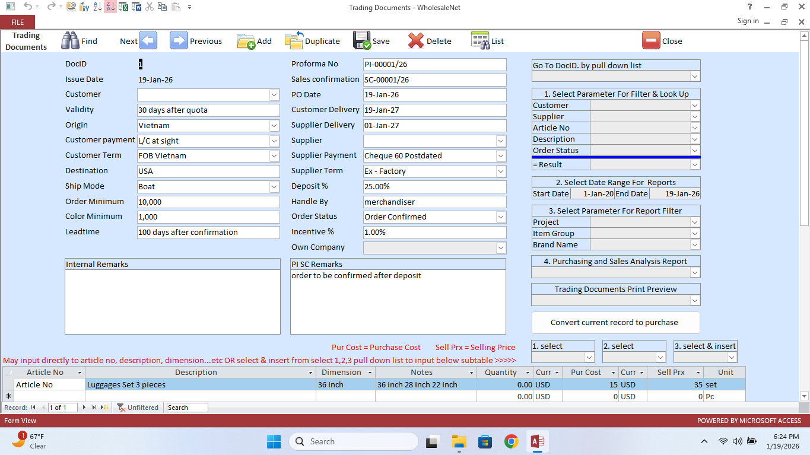Duplicate the current record

tap(293, 40)
